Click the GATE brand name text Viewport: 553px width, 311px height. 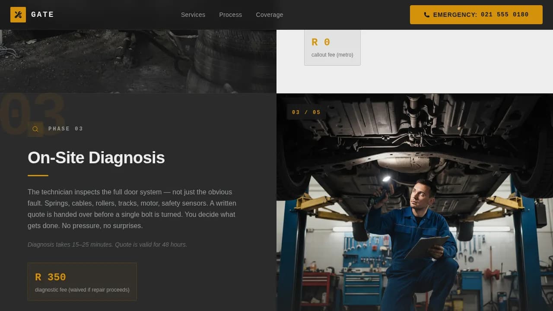click(42, 14)
